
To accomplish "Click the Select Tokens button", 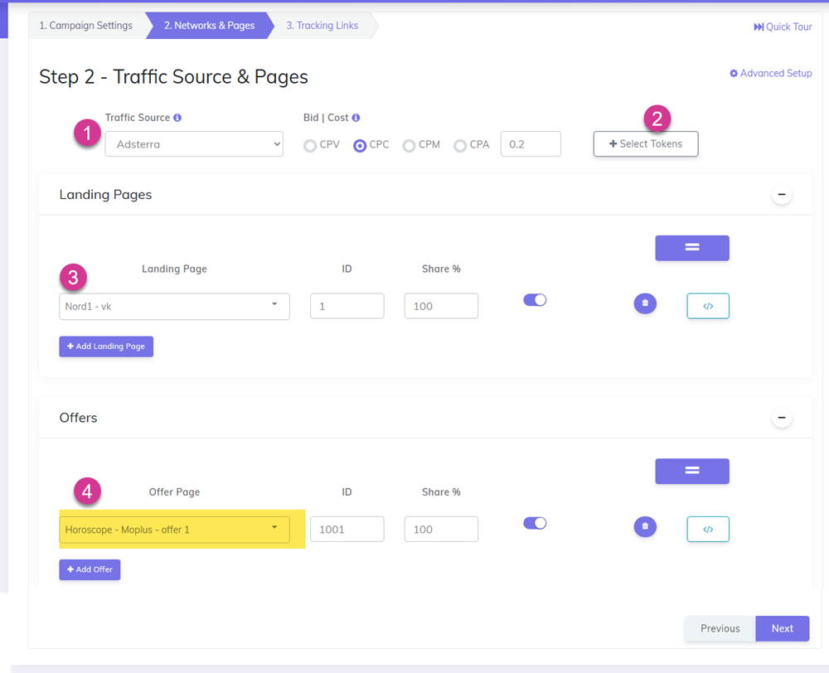I will pyautogui.click(x=646, y=144).
